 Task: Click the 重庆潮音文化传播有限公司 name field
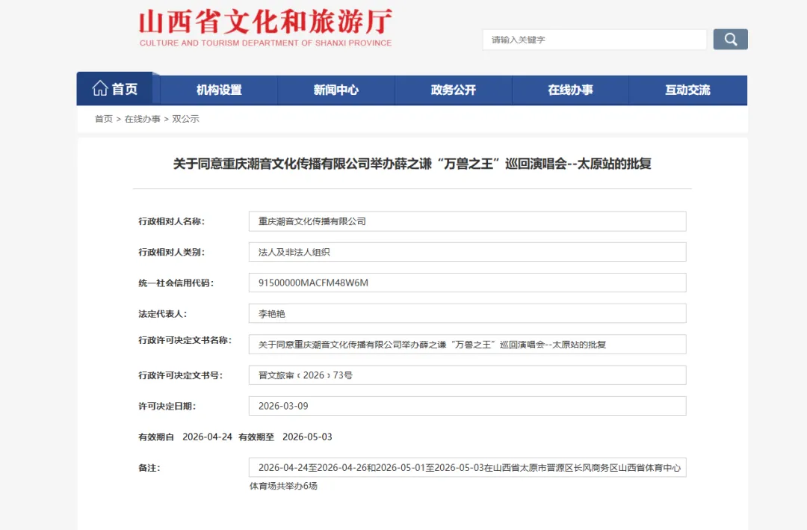click(x=467, y=221)
